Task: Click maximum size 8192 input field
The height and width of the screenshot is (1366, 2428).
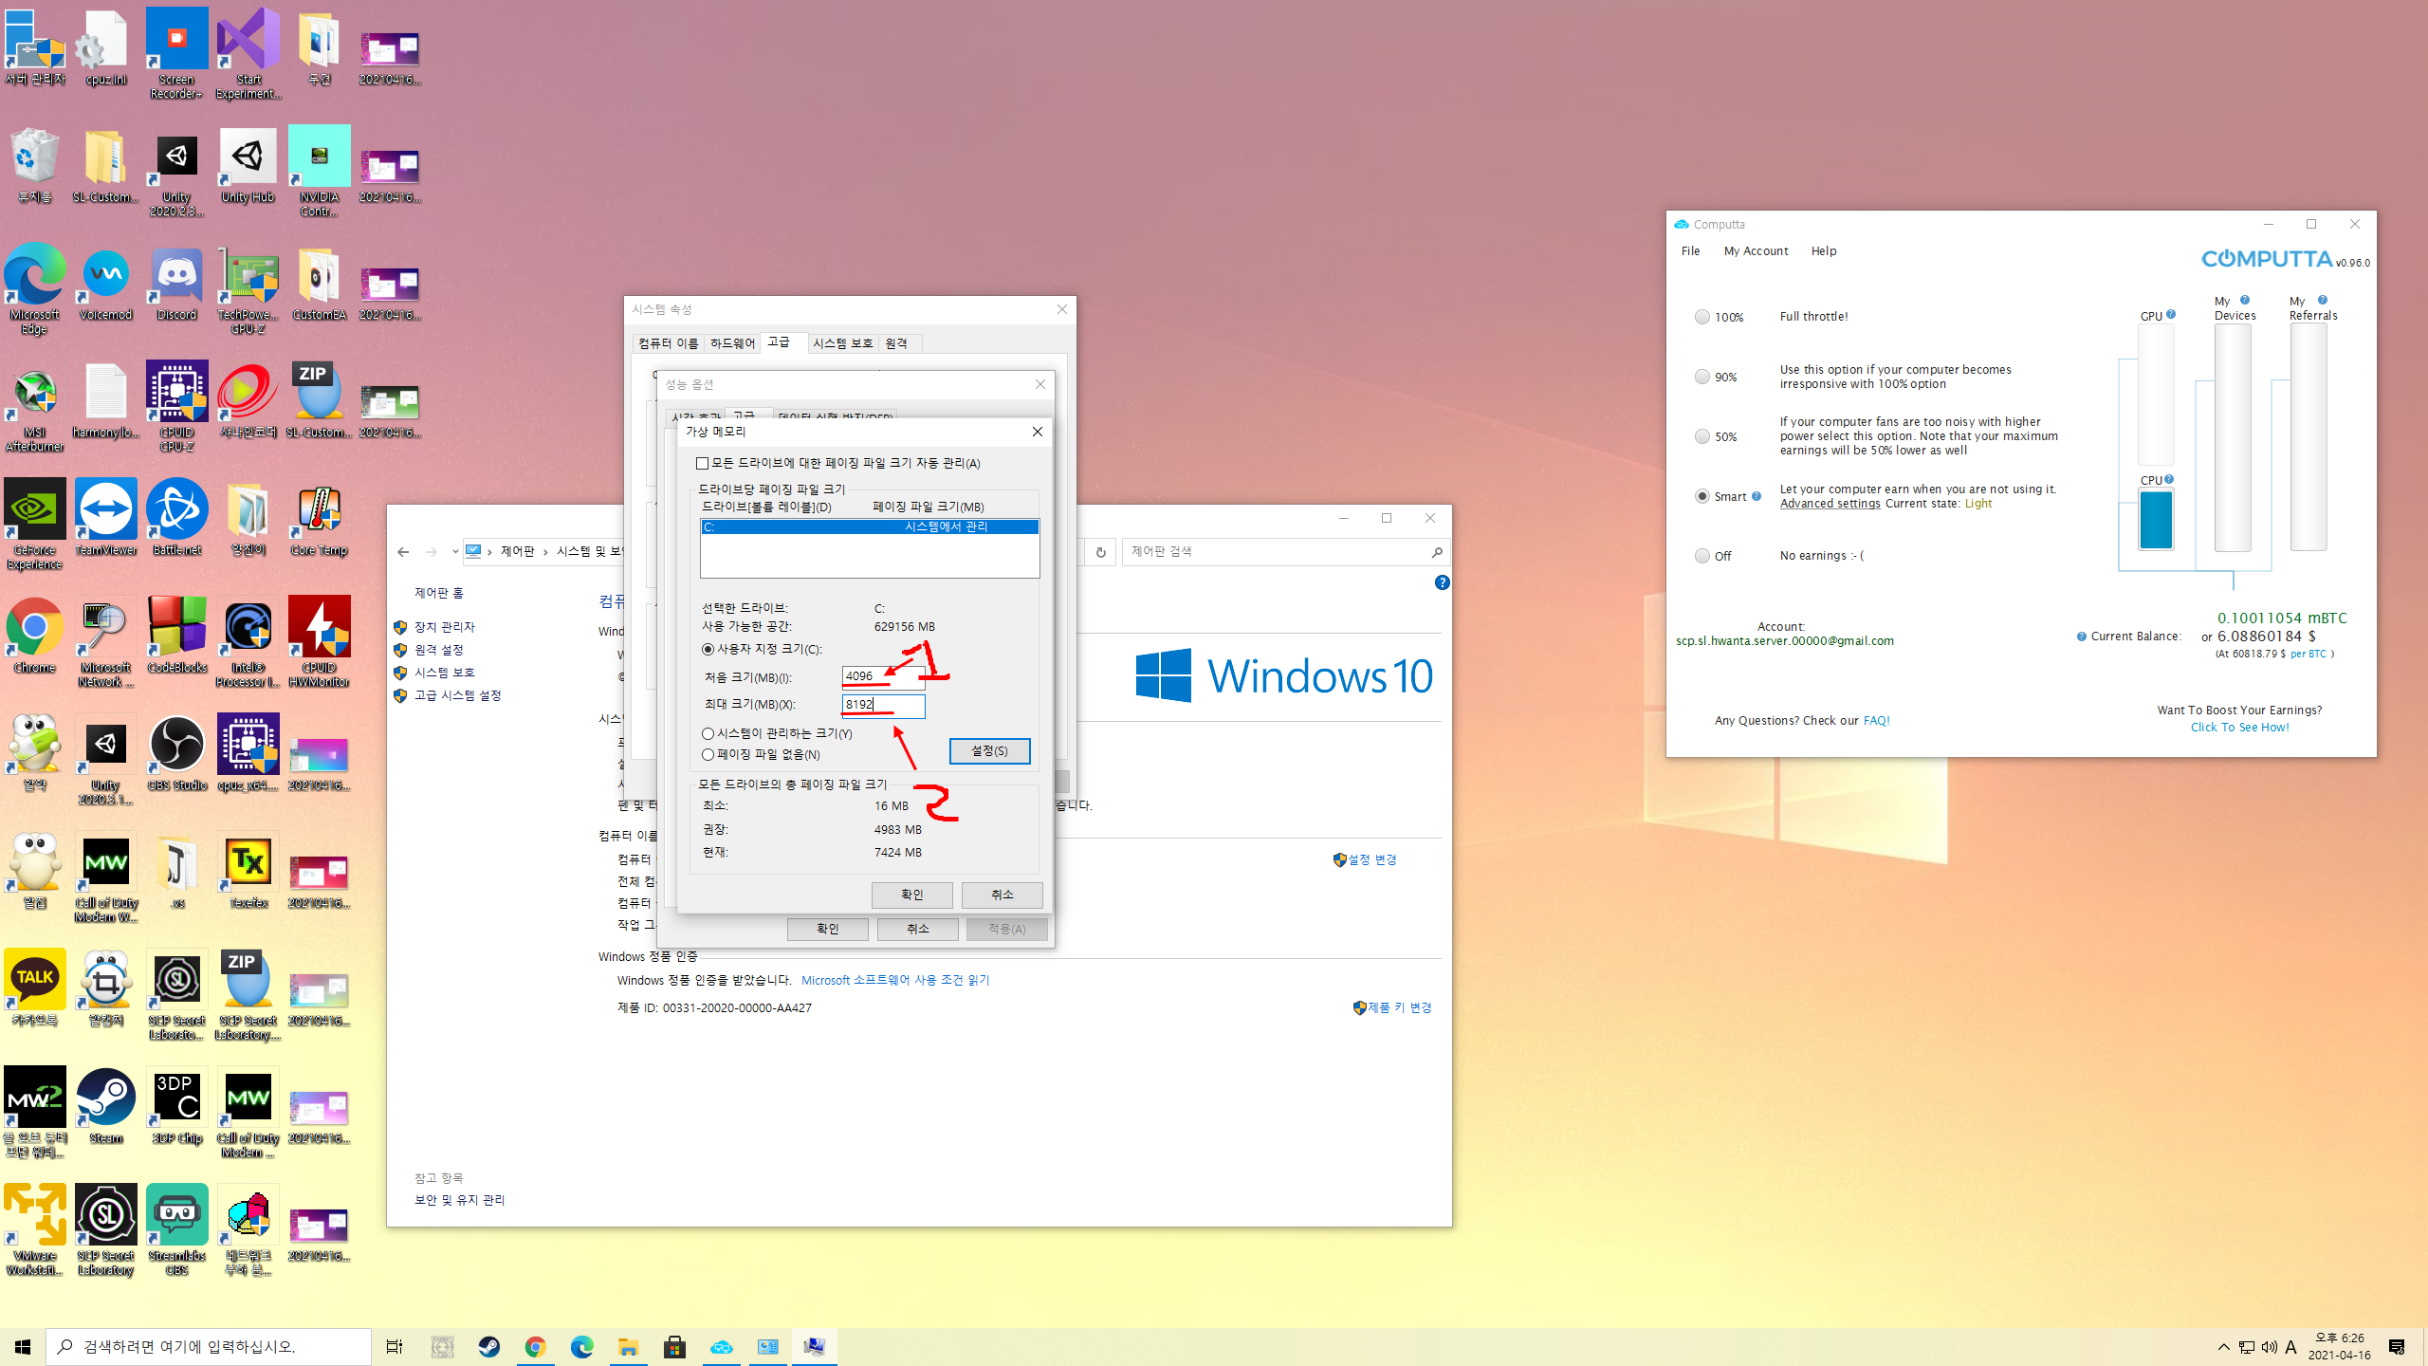Action: [883, 706]
